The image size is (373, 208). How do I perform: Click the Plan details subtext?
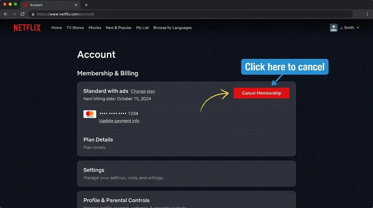point(94,147)
